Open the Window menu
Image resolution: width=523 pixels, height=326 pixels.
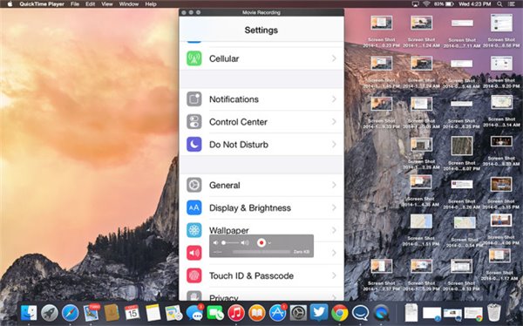(x=129, y=4)
